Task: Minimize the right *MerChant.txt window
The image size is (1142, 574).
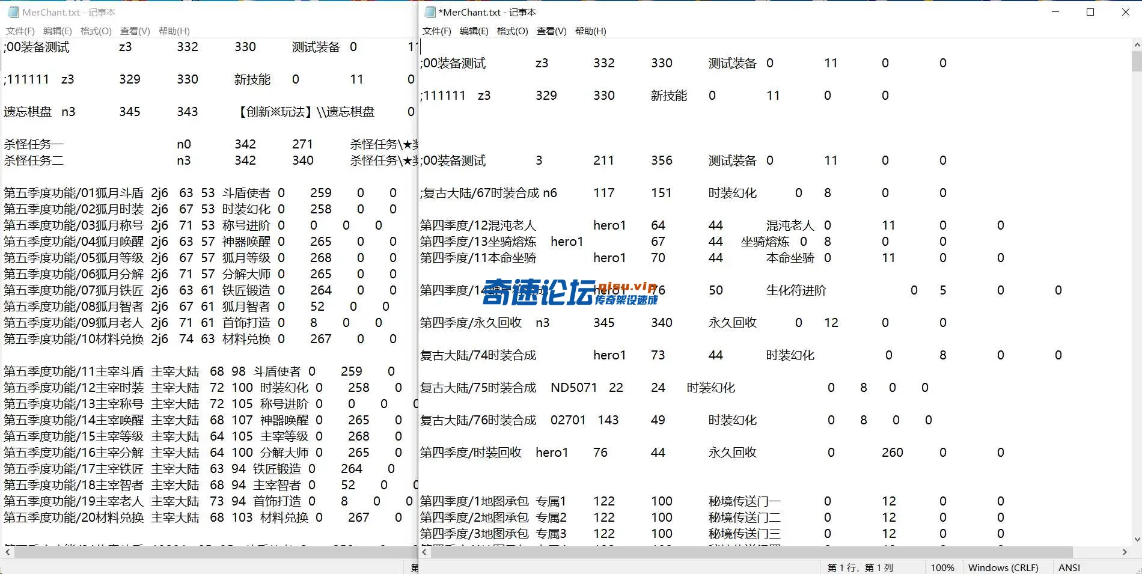Action: coord(1055,12)
